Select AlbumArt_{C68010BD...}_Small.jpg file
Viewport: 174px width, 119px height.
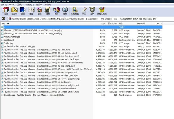pyautogui.click(x=33, y=33)
